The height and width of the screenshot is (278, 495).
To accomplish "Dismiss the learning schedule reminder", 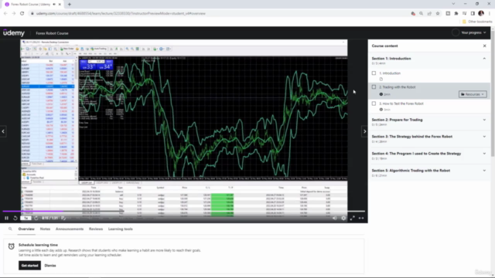I will (x=50, y=266).
